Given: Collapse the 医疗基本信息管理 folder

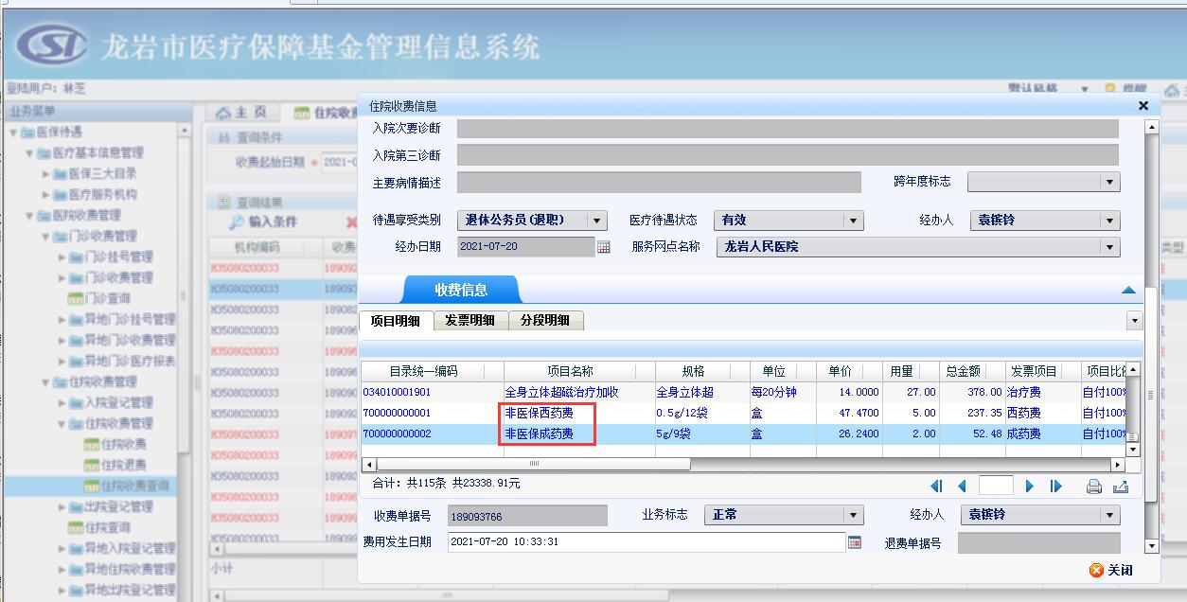Looking at the screenshot, I should tap(29, 152).
